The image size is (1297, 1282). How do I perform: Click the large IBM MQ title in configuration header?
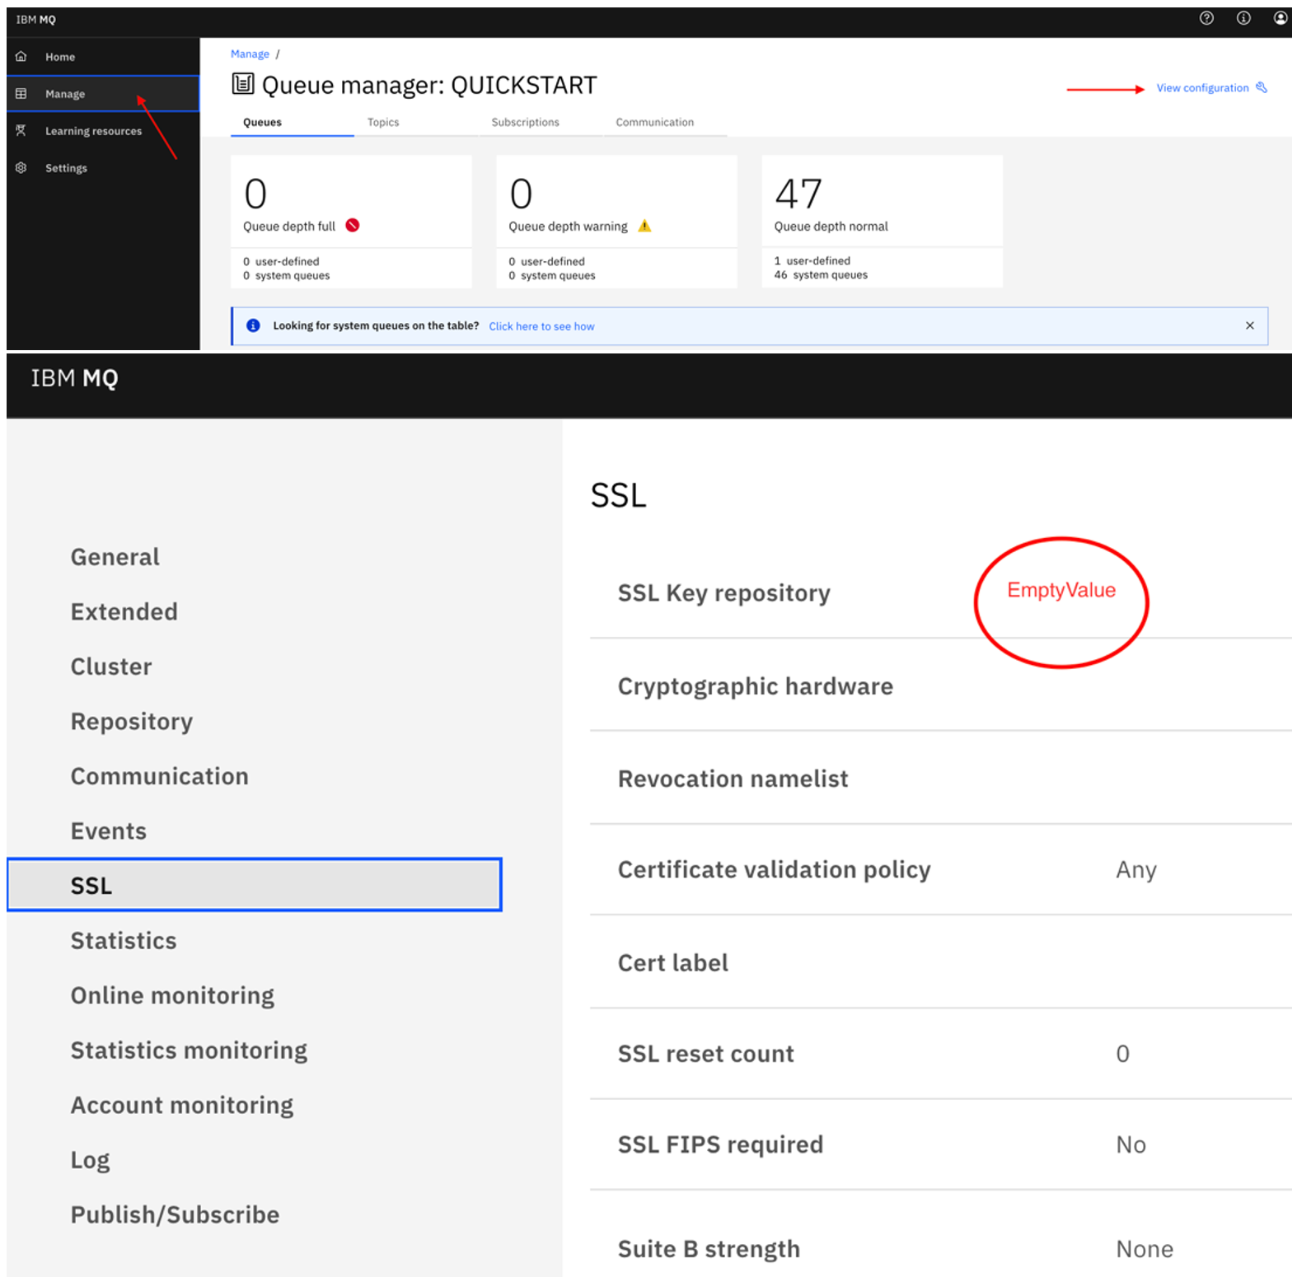tap(74, 378)
